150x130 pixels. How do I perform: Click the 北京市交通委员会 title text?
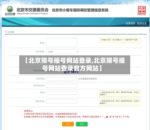[x=32, y=10]
